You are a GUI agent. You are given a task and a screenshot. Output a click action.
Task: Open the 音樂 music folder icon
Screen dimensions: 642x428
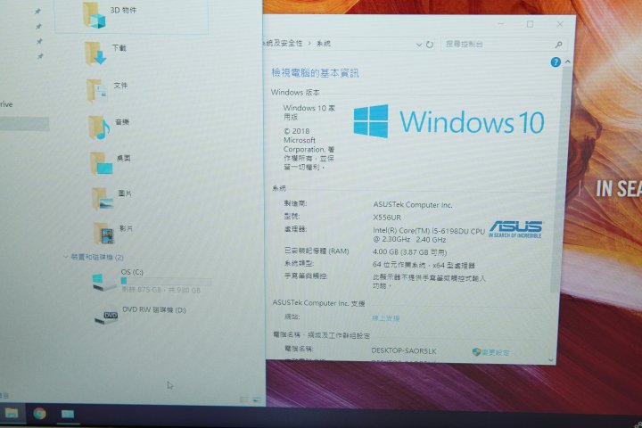coord(99,128)
